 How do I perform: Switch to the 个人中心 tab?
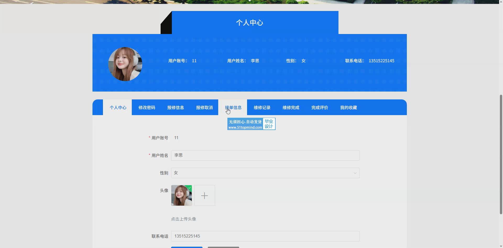click(118, 108)
